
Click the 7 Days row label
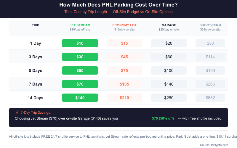click(x=36, y=84)
